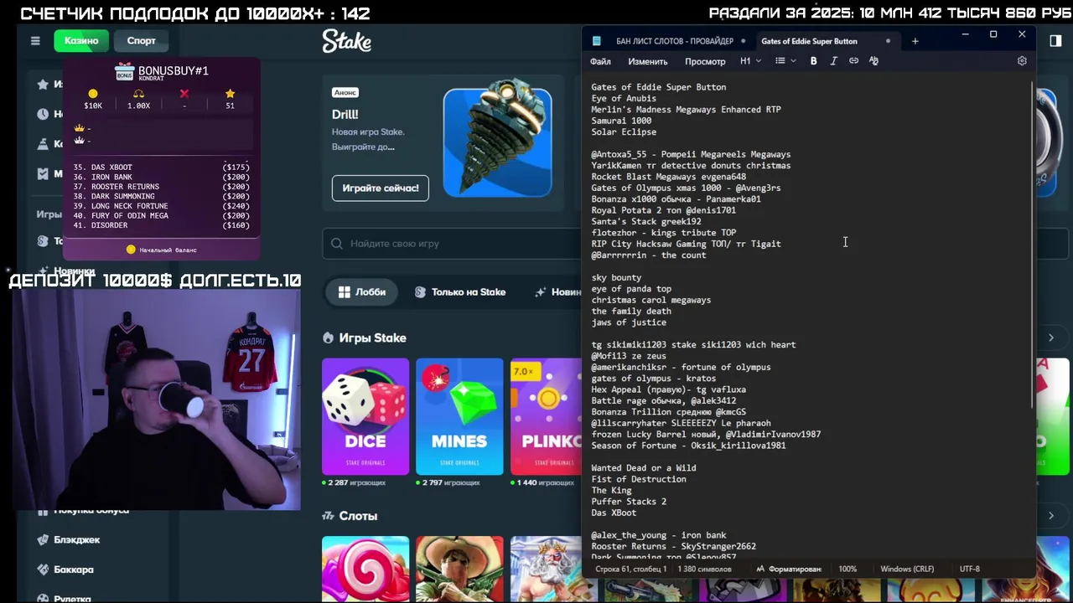The width and height of the screenshot is (1073, 603).
Task: Click '36. IRON BANK' row in widget
Action: click(x=161, y=178)
